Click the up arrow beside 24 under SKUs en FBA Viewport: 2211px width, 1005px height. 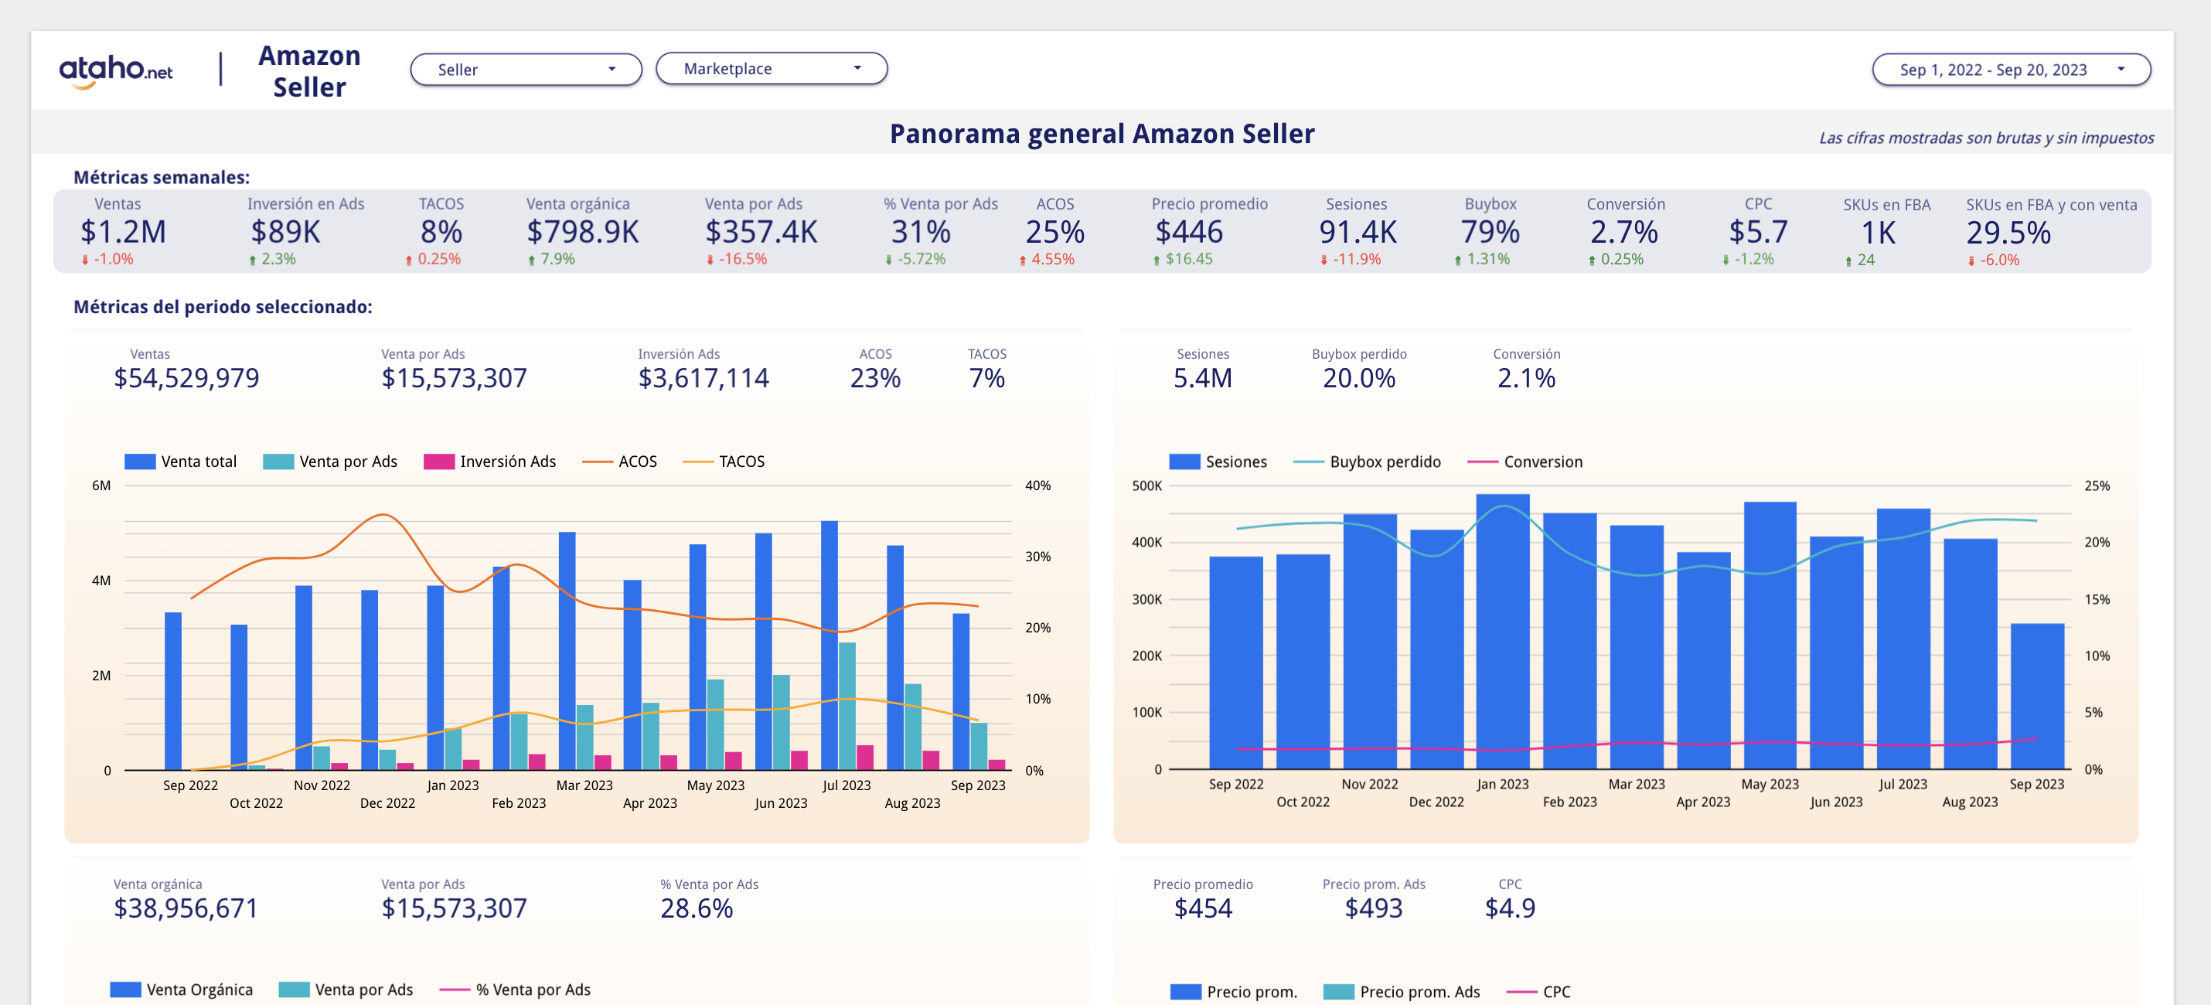tap(1848, 260)
